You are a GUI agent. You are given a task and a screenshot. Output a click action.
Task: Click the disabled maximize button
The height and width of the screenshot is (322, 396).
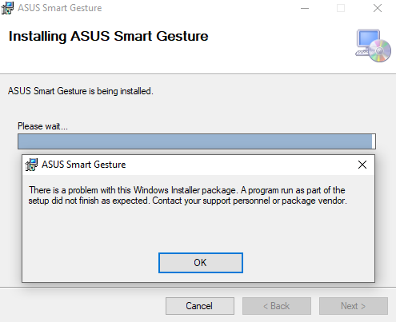click(341, 8)
